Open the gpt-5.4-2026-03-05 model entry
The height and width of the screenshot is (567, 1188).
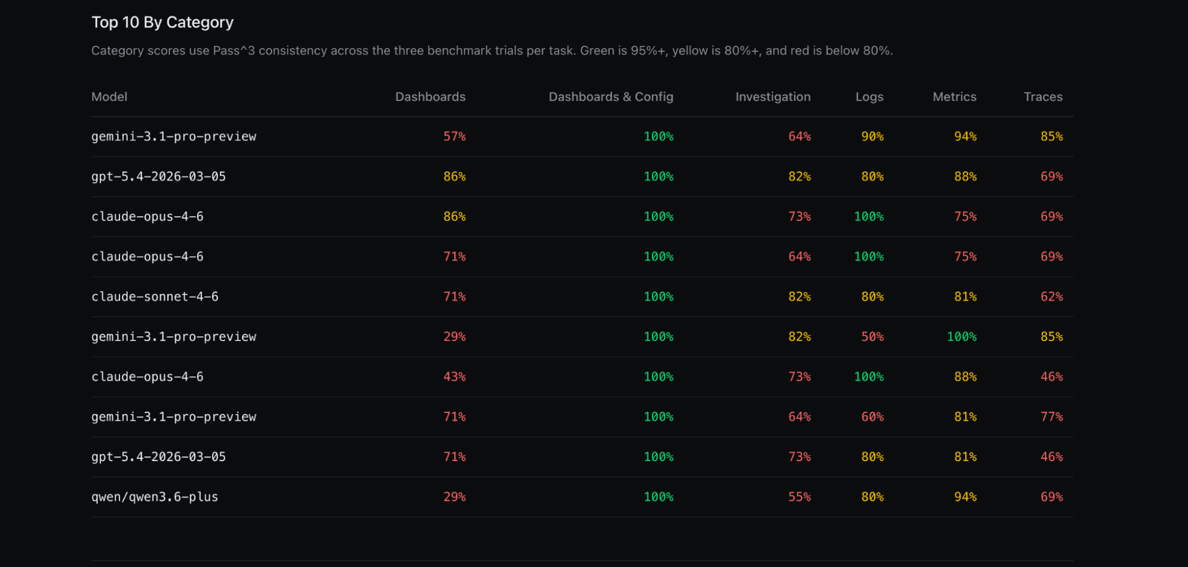pyautogui.click(x=159, y=176)
